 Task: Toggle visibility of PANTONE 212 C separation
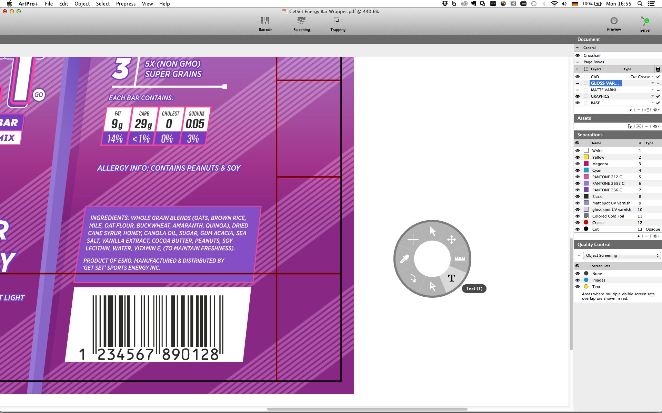(x=578, y=177)
